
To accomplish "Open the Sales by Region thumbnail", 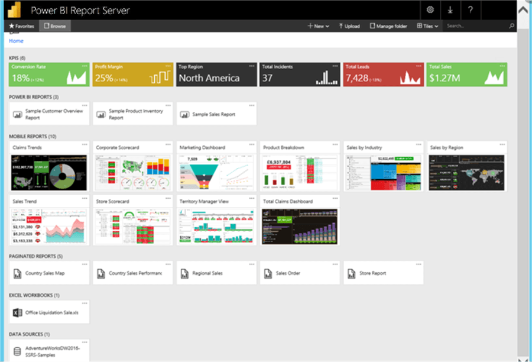I will point(466,173).
